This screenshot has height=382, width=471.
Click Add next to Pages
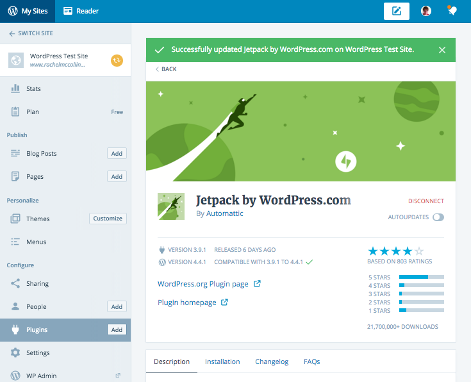tap(117, 176)
